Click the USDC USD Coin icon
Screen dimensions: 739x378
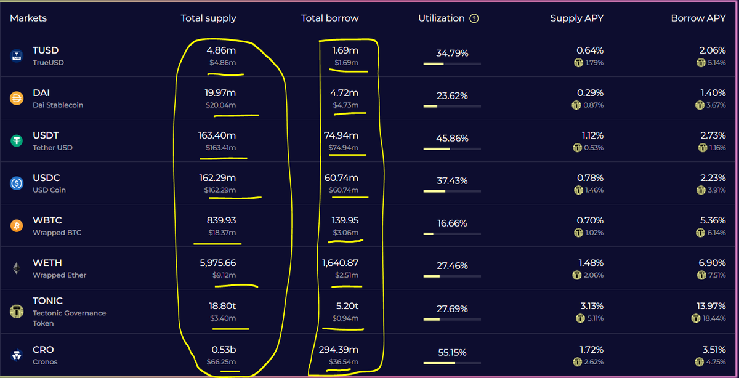[x=17, y=183]
